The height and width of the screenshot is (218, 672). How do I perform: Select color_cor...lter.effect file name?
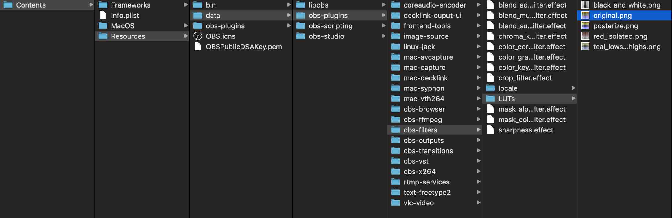point(531,47)
